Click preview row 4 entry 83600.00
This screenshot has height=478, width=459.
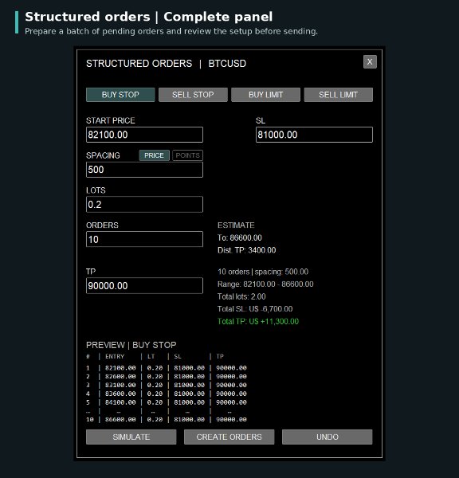coord(120,394)
